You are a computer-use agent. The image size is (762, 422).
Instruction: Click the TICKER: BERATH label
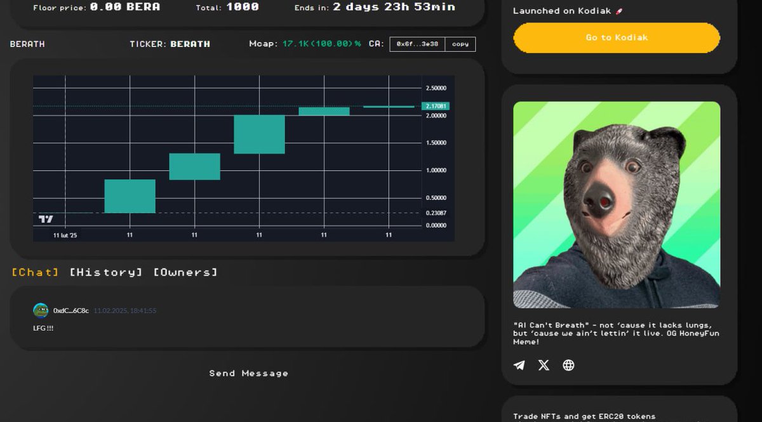click(170, 44)
